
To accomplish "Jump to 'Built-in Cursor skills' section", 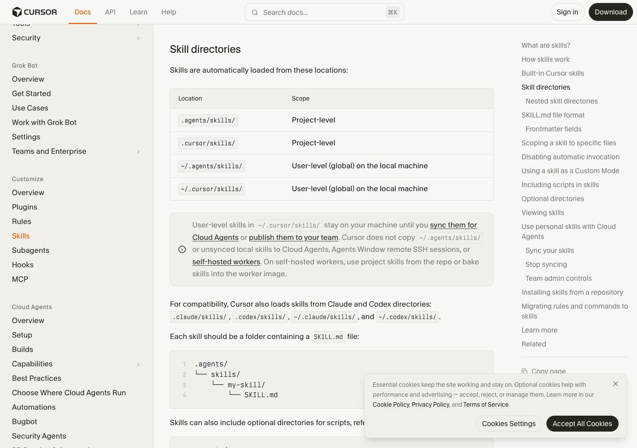I will click(553, 73).
